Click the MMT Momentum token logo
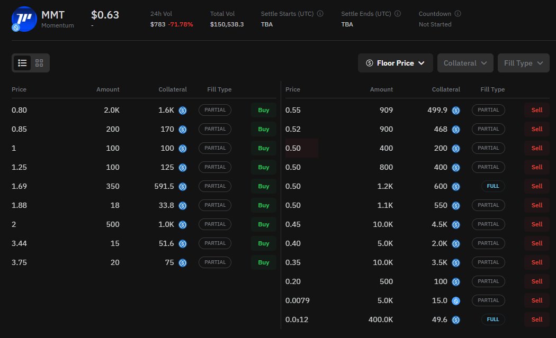 click(x=24, y=19)
